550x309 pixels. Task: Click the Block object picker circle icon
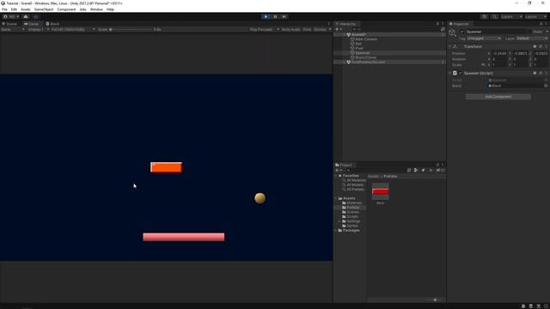(x=546, y=86)
